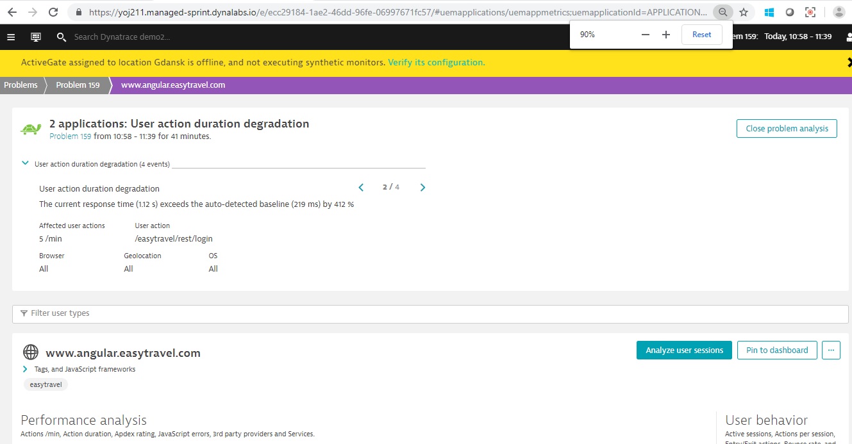852x444 pixels.
Task: Open Verify its configuration link
Action: (436, 63)
